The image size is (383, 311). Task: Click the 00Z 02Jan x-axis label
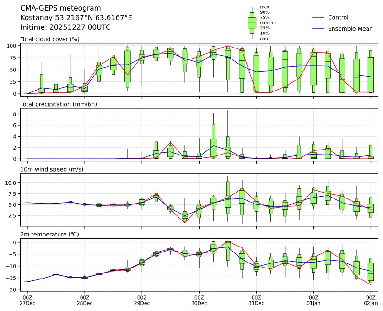(371, 300)
